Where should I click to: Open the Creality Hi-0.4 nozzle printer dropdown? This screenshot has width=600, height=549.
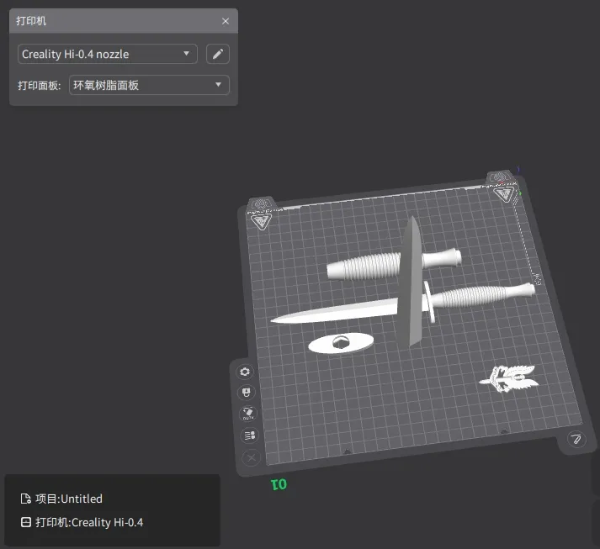[108, 54]
